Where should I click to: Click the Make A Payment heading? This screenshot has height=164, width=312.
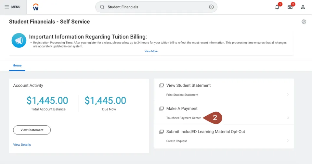click(182, 108)
